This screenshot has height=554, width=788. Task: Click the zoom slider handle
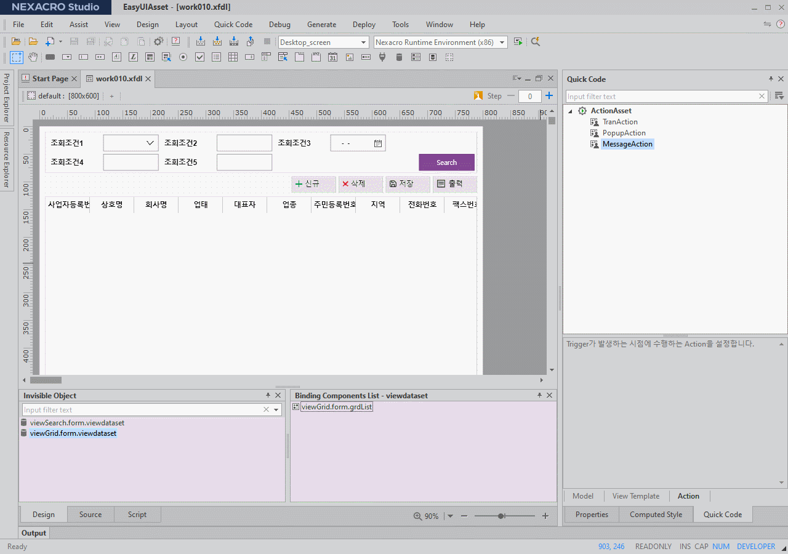click(501, 516)
